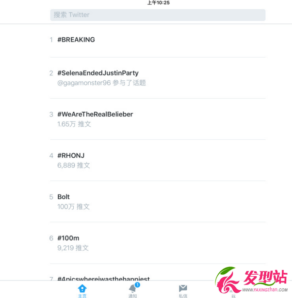
Task: Tap the 100万 推文 count under Bolt
Action: [73, 207]
